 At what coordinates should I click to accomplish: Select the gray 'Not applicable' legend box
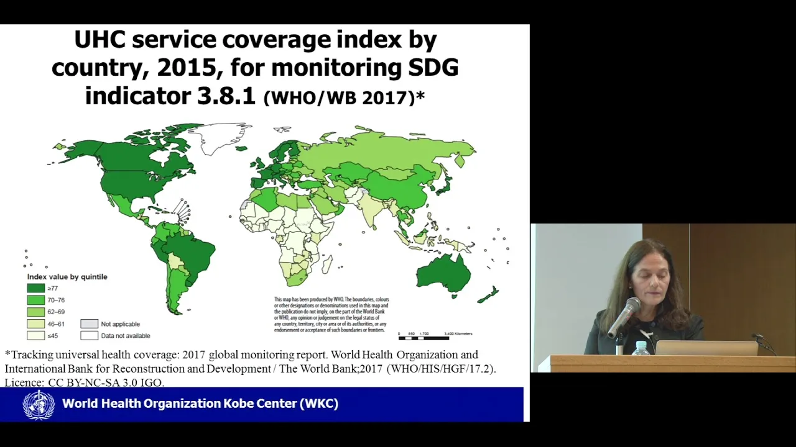[x=89, y=323]
